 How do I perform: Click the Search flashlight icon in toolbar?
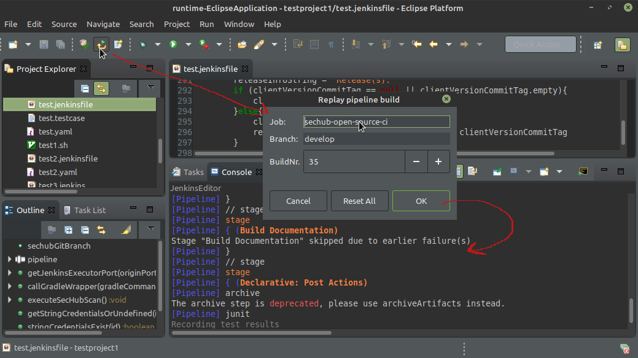coord(259,44)
